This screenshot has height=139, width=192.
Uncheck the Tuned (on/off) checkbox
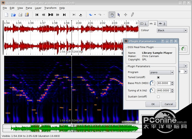tap(158, 77)
